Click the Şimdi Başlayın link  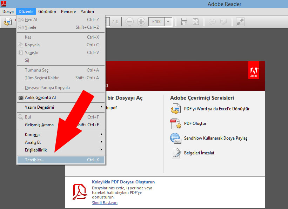point(105,203)
